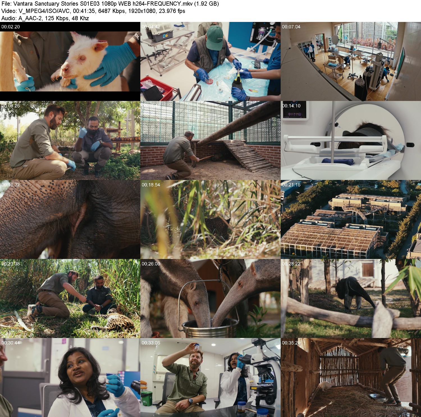Select the frame of the man under the log in the cage
This screenshot has width=421, height=417.
point(210,140)
